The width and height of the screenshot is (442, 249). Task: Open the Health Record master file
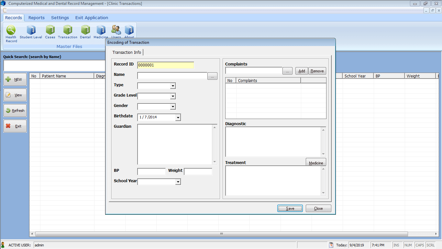tap(11, 34)
